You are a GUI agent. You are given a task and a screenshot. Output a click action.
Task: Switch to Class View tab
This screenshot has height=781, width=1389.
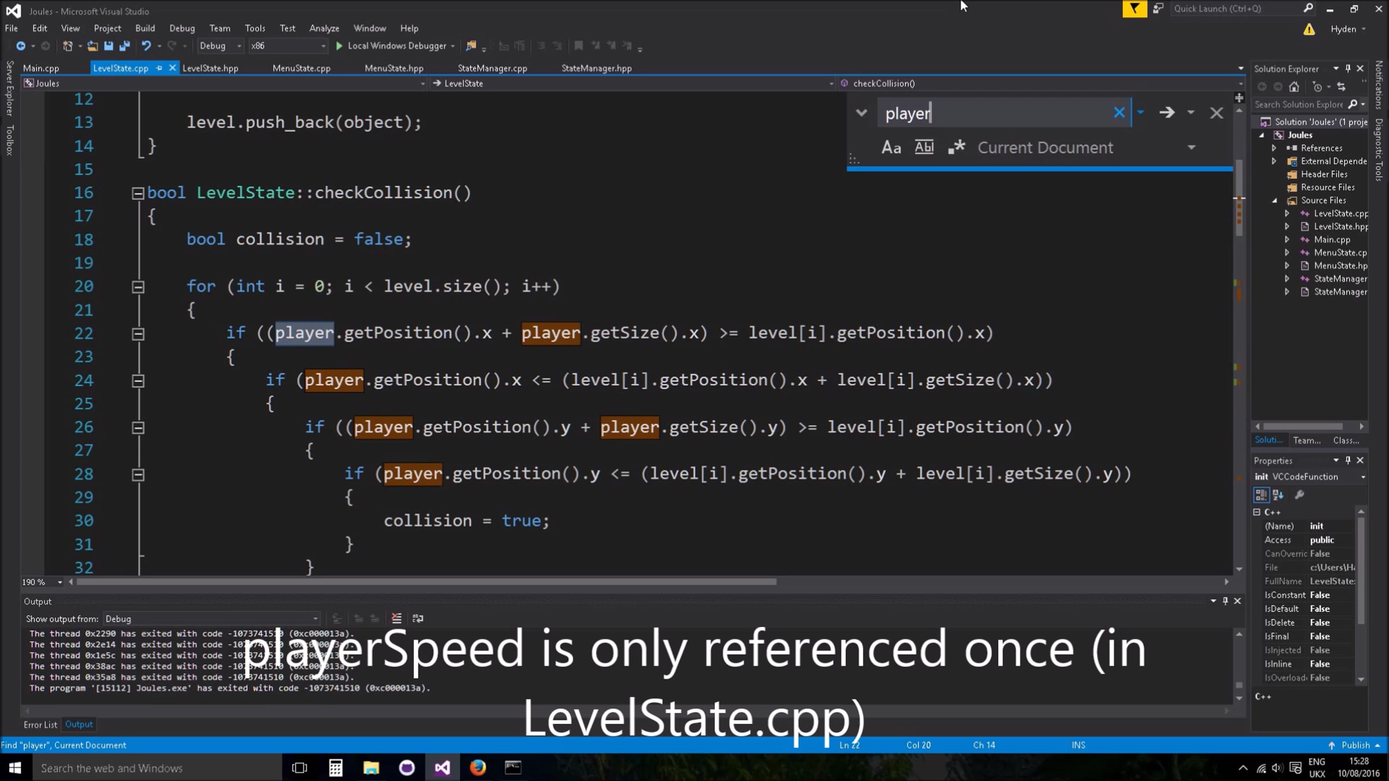point(1346,440)
